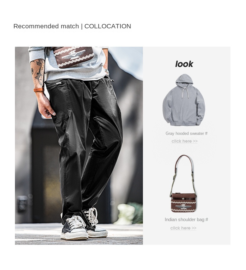Viewport: 246px width, 270px height.
Task: Click the '>>' arrows after bag's click here
Action: [x=194, y=228]
